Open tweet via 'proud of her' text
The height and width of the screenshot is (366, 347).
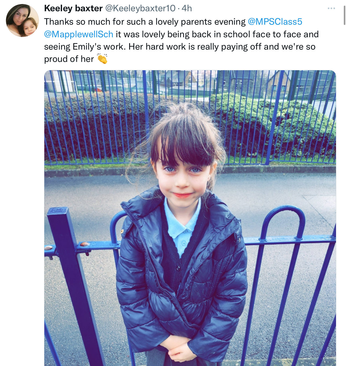click(x=69, y=59)
